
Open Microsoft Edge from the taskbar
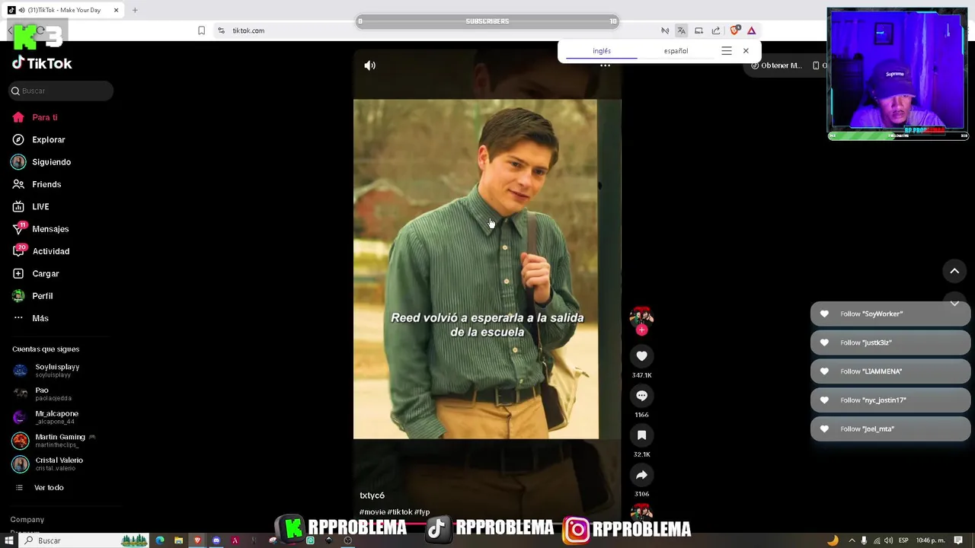[x=160, y=540]
